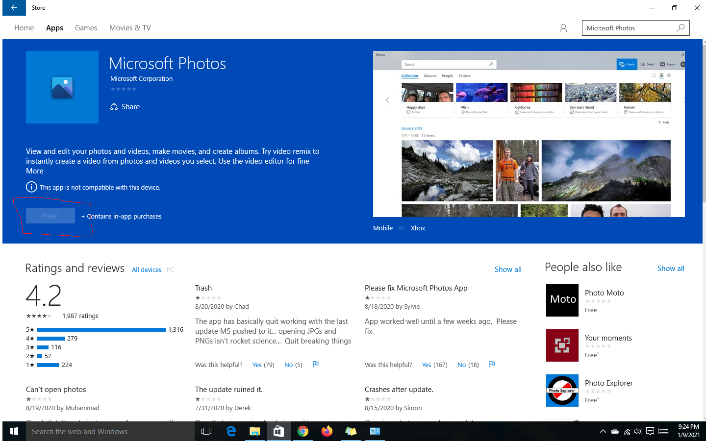Switch to the Games tab
Image resolution: width=706 pixels, height=441 pixels.
coord(86,28)
